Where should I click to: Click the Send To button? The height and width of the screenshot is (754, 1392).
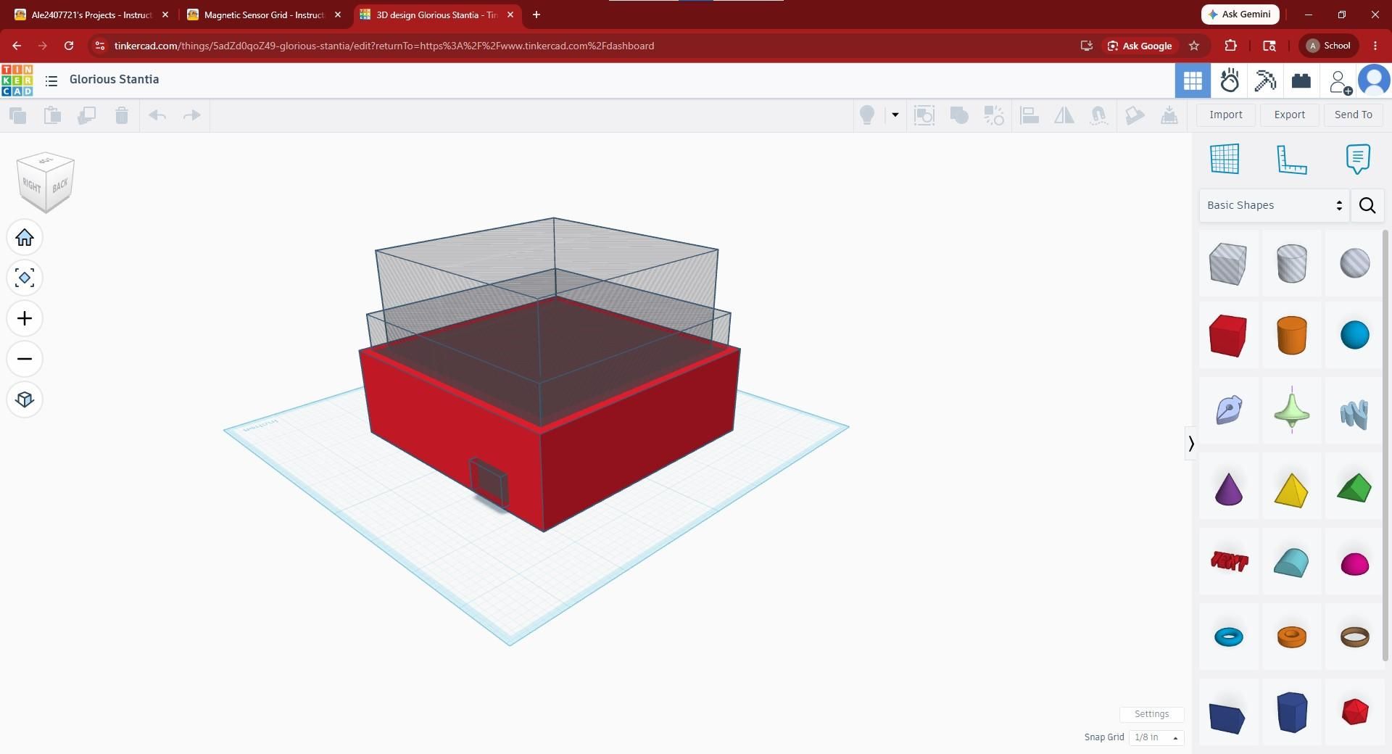click(x=1354, y=115)
